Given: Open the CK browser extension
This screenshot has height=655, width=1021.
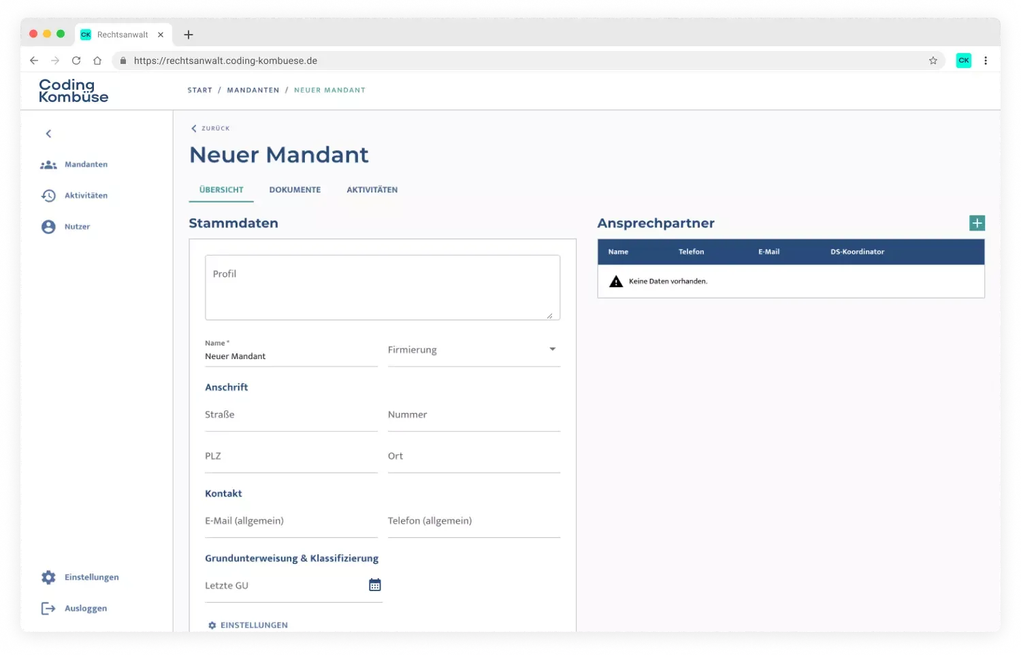Looking at the screenshot, I should point(964,61).
